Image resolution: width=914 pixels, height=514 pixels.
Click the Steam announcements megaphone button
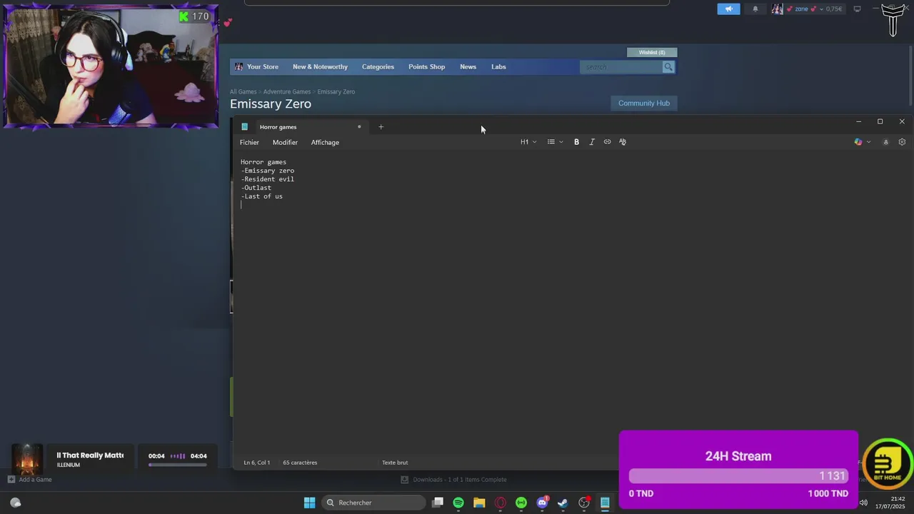point(728,9)
